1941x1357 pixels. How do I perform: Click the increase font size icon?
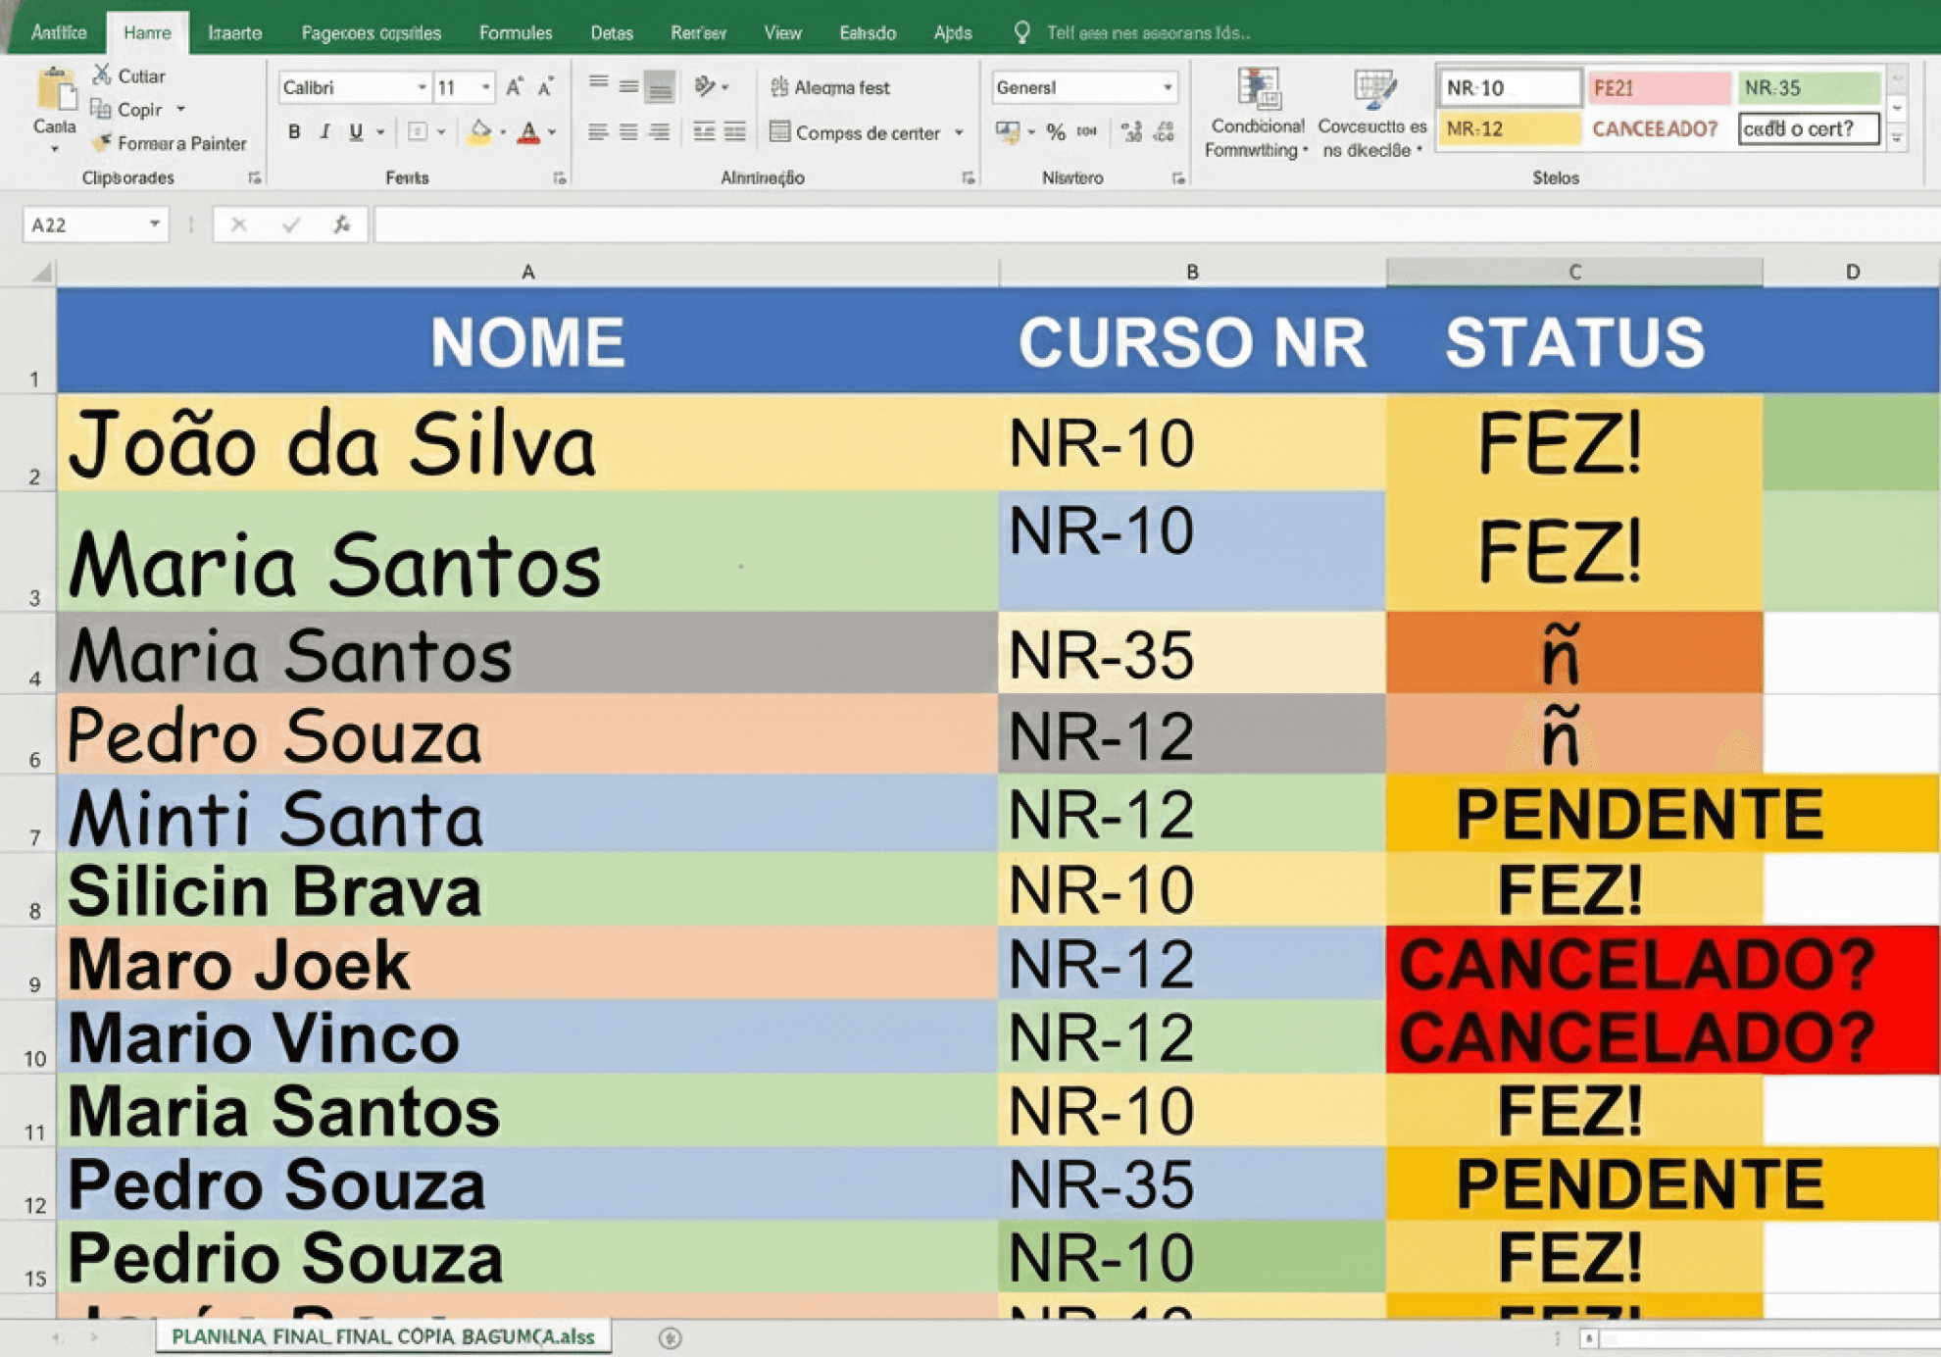pyautogui.click(x=514, y=87)
